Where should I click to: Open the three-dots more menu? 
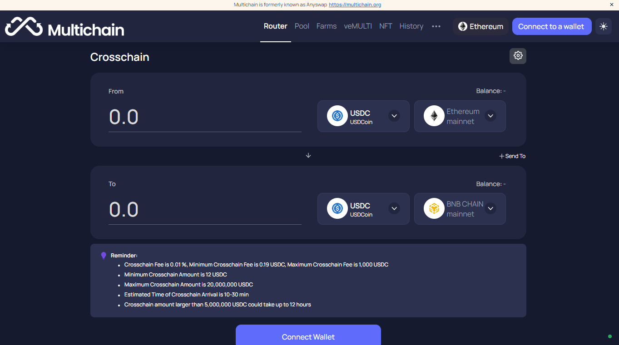click(436, 26)
